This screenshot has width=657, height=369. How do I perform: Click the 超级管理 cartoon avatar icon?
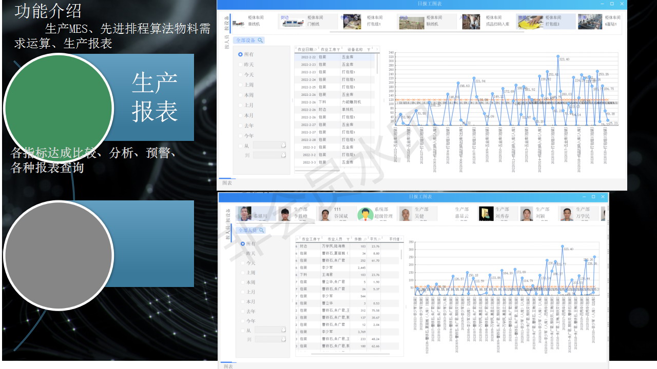click(x=365, y=214)
